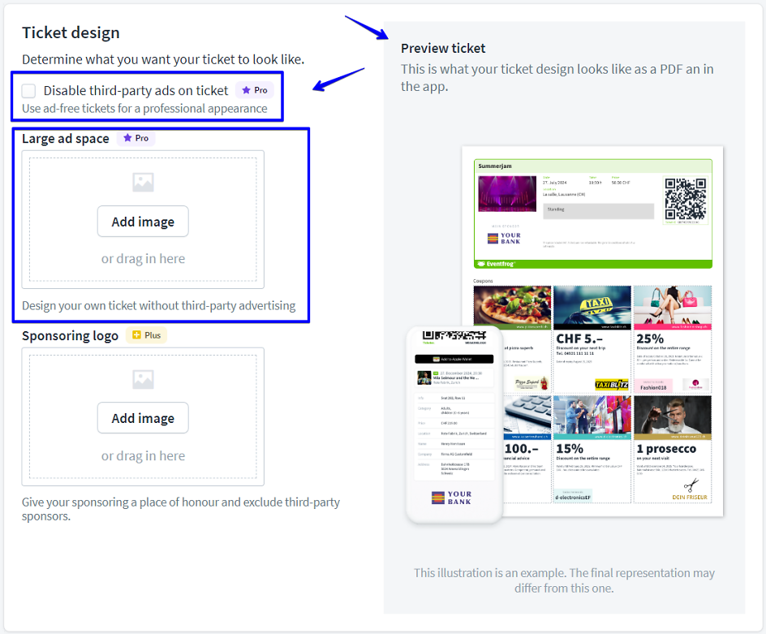Click 'or drag in here' text in Large ad space

click(143, 259)
